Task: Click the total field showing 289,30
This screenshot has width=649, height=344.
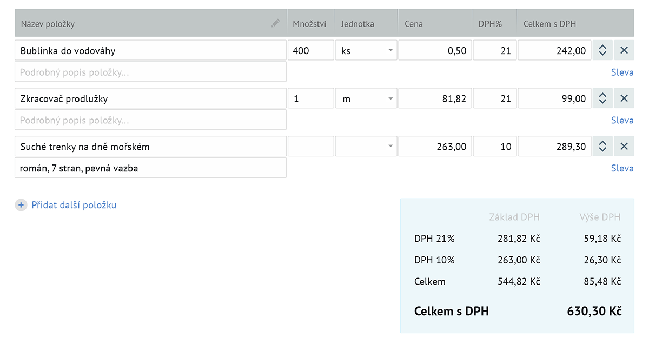Action: (x=554, y=147)
